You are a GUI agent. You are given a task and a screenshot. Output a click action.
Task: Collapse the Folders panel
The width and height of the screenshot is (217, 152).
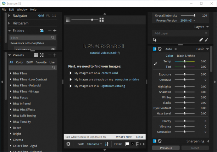[10, 31]
